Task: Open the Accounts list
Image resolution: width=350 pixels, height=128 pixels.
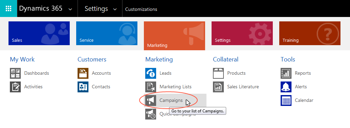Action: (101, 73)
